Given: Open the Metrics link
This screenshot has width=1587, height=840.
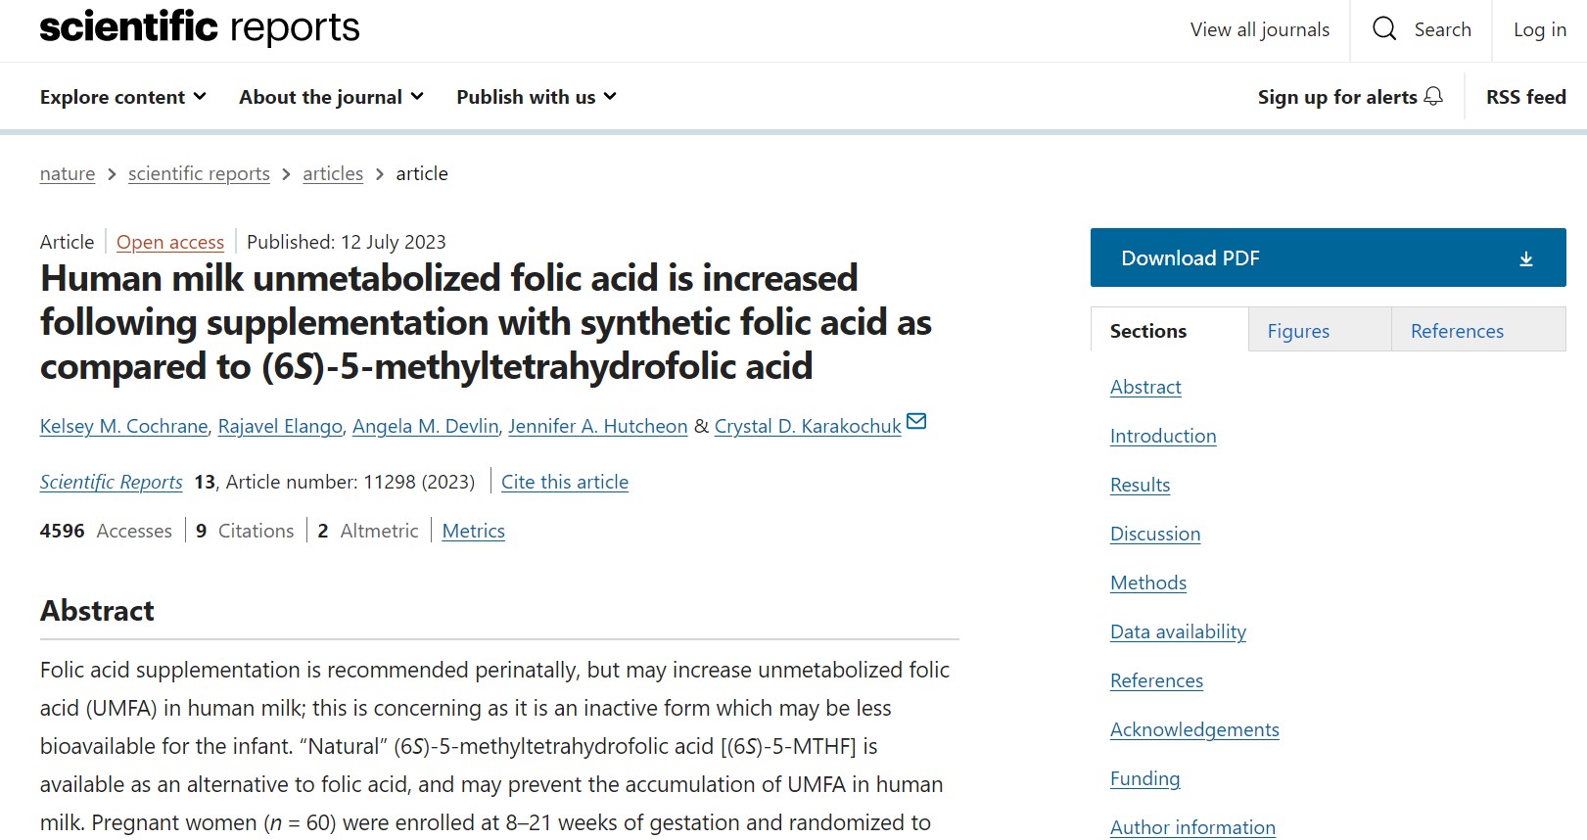Looking at the screenshot, I should pyautogui.click(x=473, y=531).
